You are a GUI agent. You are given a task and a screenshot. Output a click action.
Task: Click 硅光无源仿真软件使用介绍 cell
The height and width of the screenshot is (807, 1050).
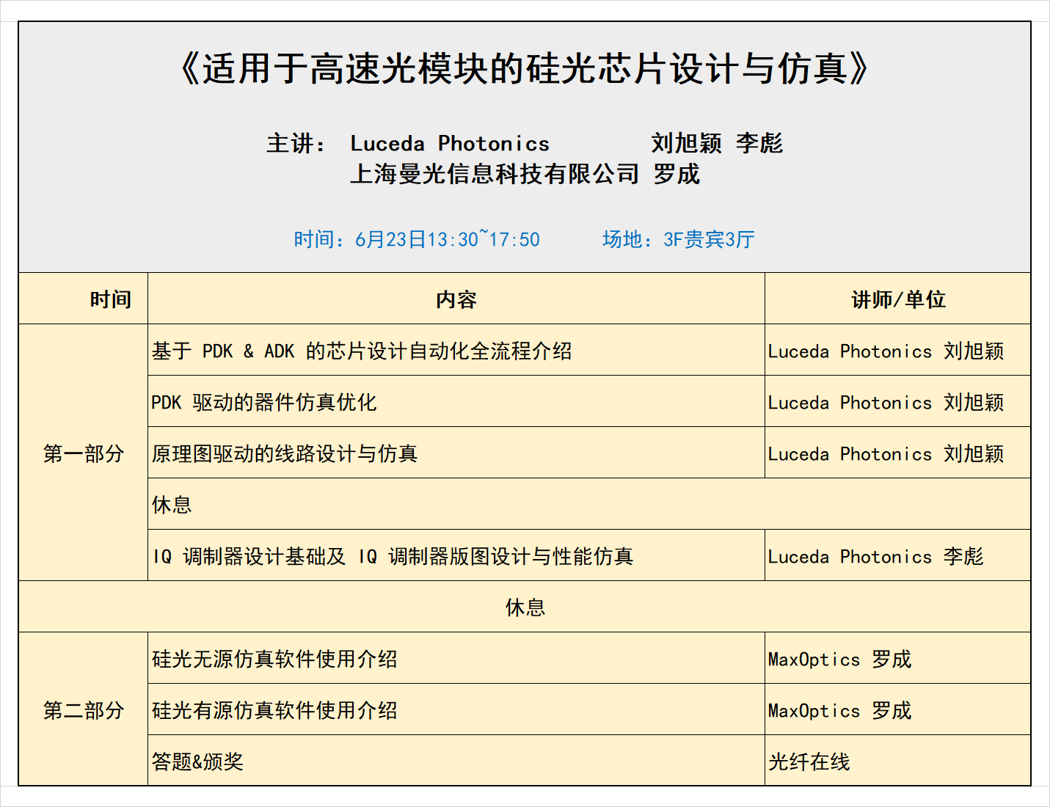point(456,658)
